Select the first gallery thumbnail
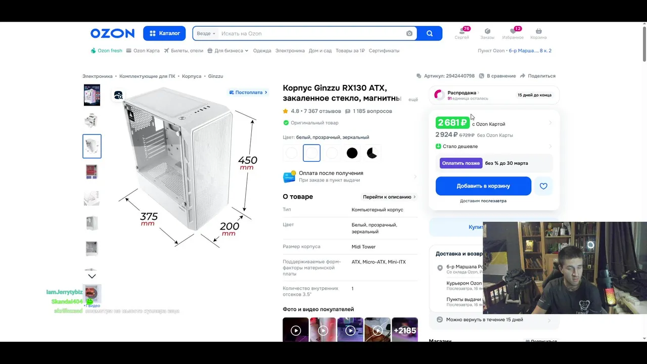647x364 pixels. (92, 95)
